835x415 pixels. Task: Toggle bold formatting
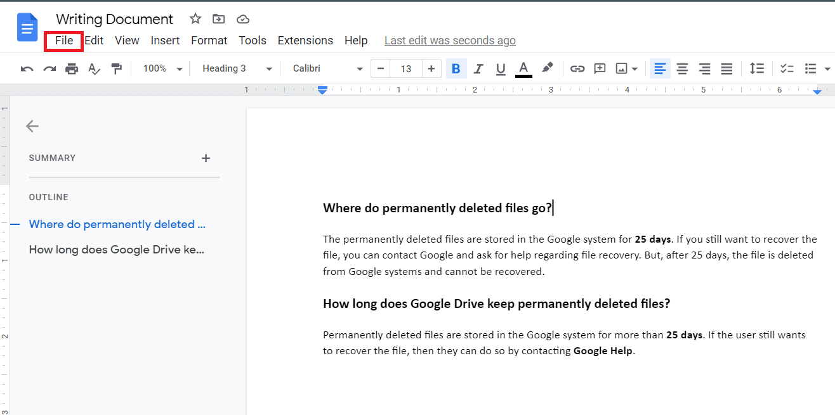tap(456, 68)
